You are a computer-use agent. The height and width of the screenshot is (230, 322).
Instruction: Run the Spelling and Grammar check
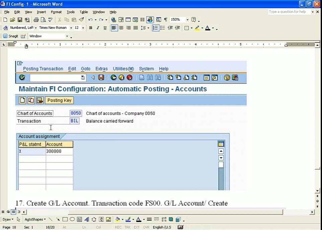[x=51, y=20]
